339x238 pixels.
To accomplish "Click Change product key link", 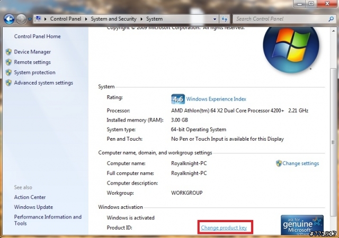I will [x=224, y=227].
